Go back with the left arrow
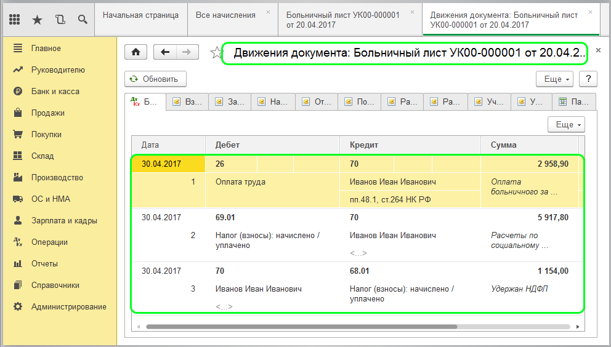Image resolution: width=611 pixels, height=347 pixels. pos(164,52)
